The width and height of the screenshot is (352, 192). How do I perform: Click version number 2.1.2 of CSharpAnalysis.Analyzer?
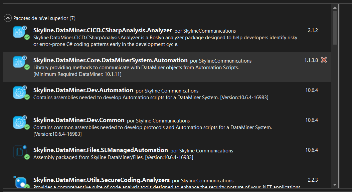coord(313,30)
